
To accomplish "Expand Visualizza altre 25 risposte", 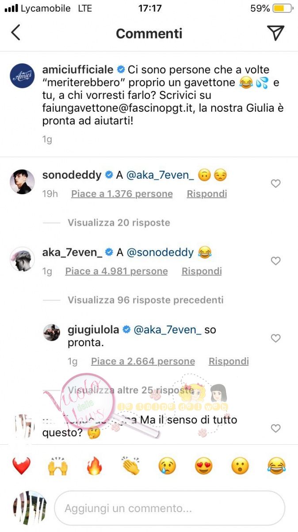I will 129,391.
